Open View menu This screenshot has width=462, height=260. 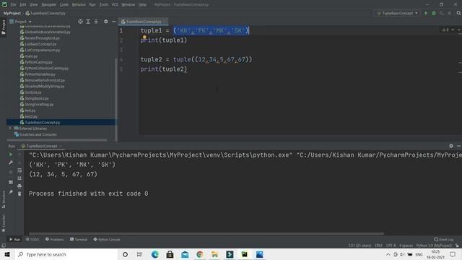coord(34,4)
